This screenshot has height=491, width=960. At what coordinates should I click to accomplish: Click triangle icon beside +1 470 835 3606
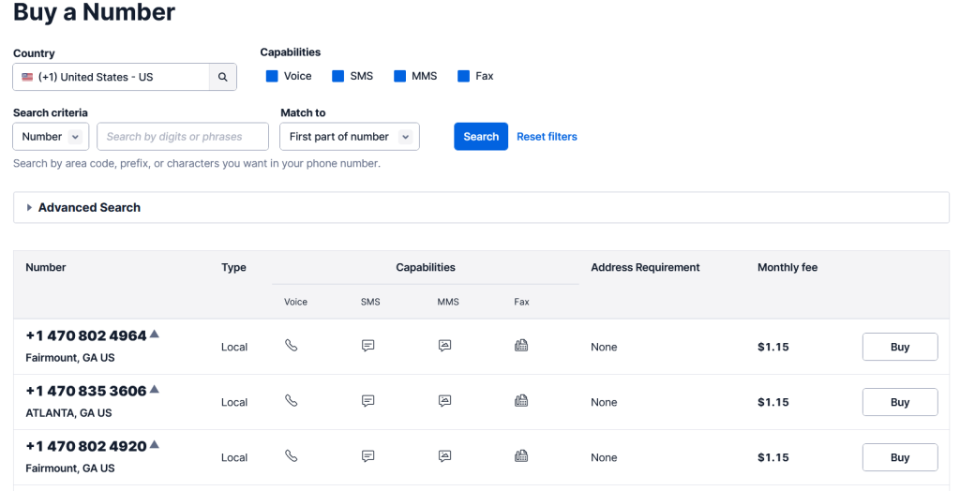coord(155,389)
